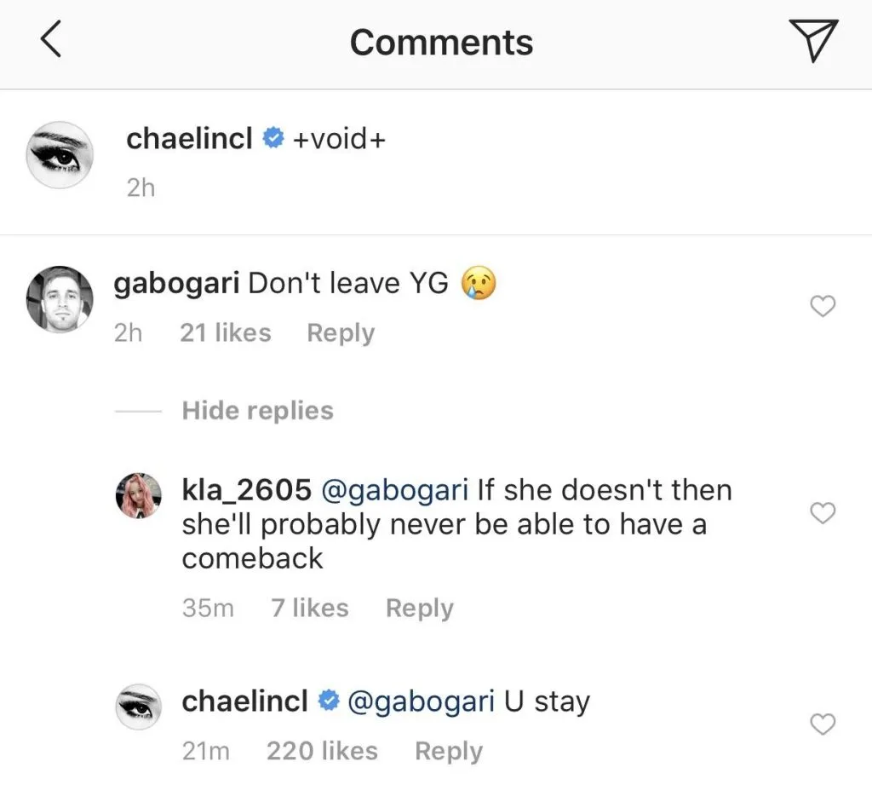Screen dimensions: 872x808
Task: Open the direct message share icon
Action: (814, 41)
